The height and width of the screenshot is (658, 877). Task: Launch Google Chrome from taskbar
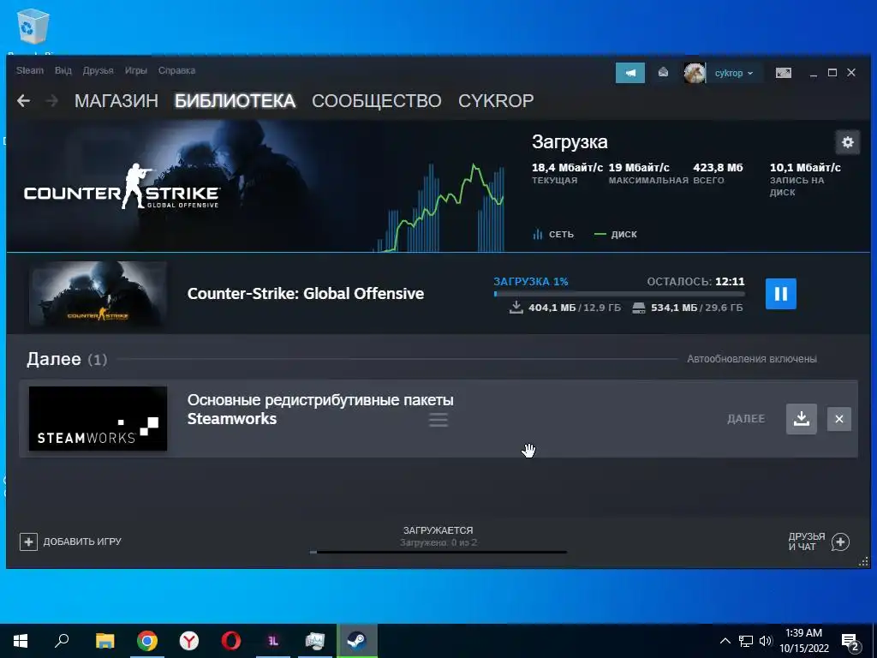coord(147,641)
